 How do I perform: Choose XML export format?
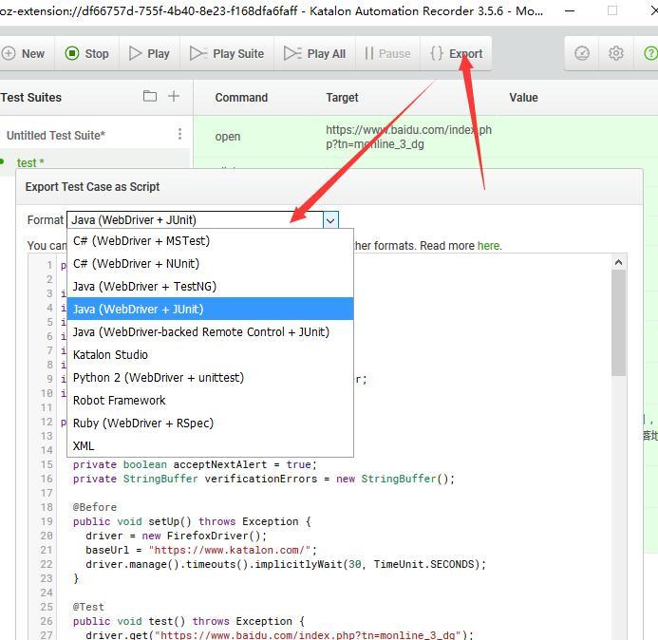point(210,445)
